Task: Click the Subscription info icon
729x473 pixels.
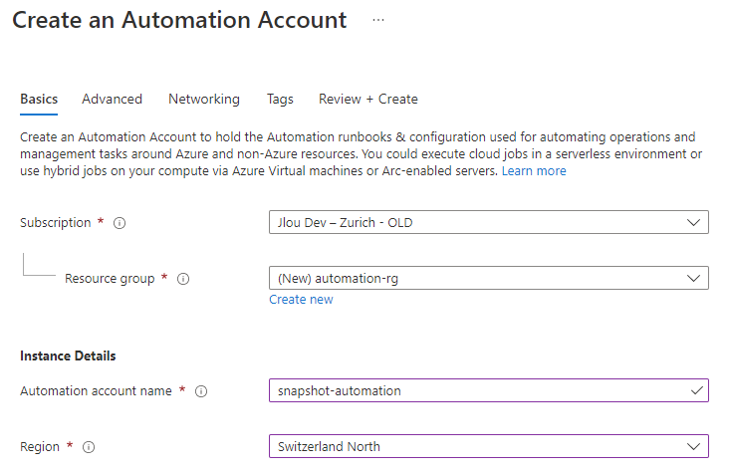Action: pos(120,223)
